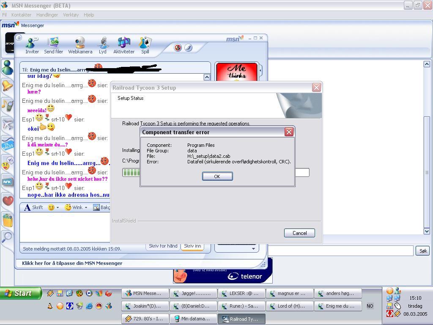Switch to magnus er taskbar button
The width and height of the screenshot is (433, 325).
click(x=290, y=293)
